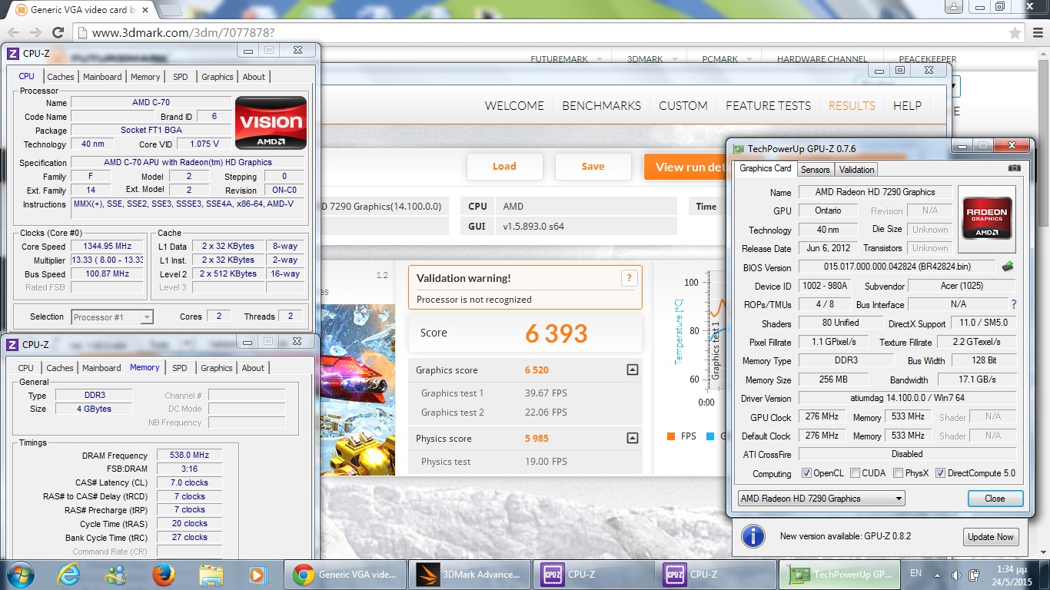
Task: Open media player taskbar icon
Action: click(x=257, y=575)
